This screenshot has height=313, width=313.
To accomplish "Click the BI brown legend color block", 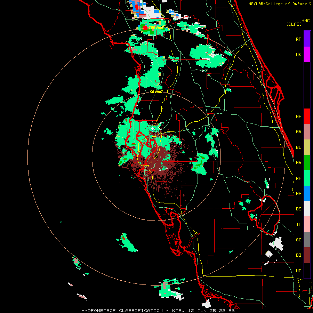I will 307,255.
